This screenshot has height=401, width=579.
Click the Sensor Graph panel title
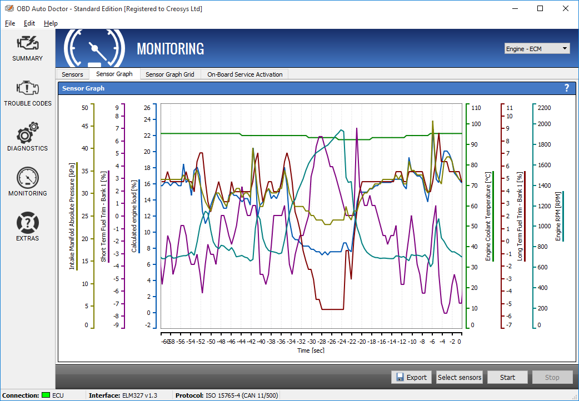pos(83,88)
